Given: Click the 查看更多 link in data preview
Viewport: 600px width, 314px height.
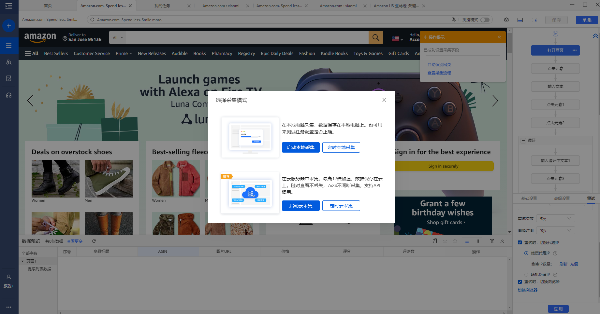Looking at the screenshot, I should pyautogui.click(x=75, y=241).
